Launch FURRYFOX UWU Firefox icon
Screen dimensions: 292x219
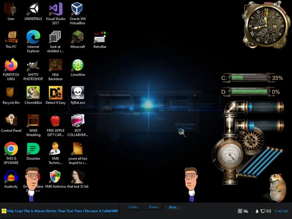point(11,69)
